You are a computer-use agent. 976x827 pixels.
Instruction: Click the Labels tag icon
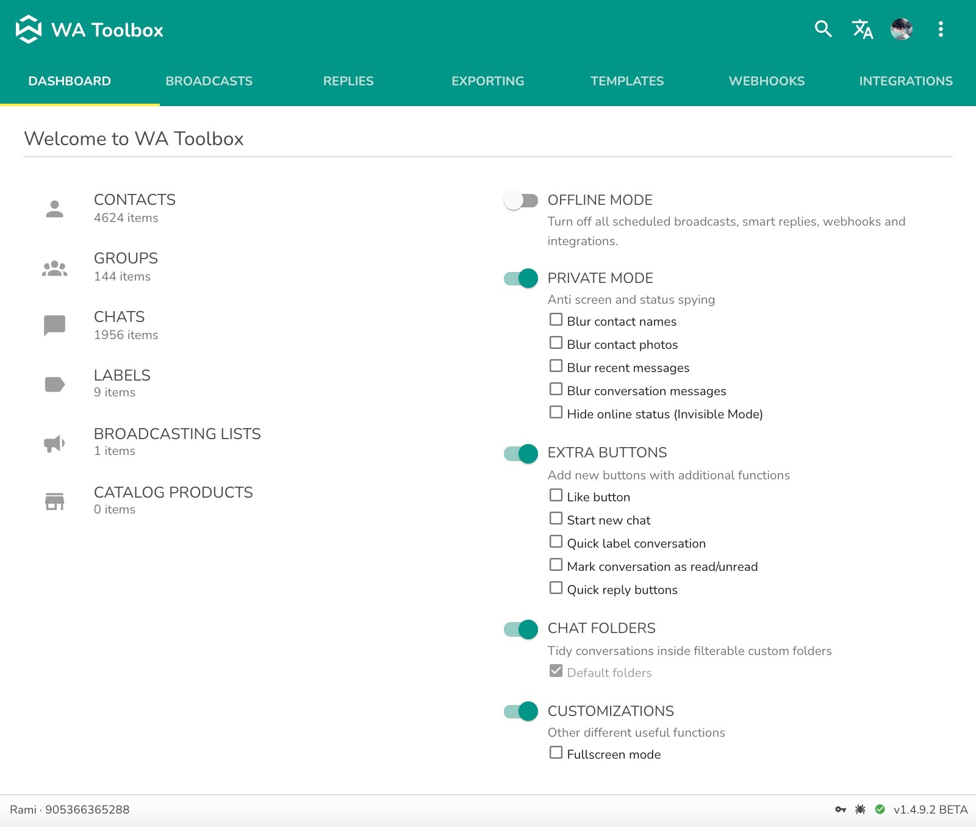click(55, 384)
